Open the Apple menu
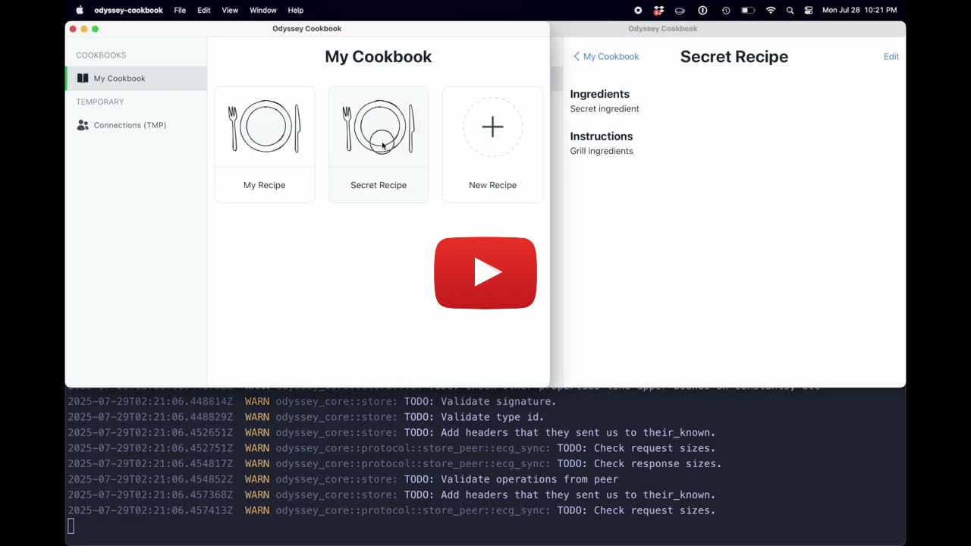 point(80,11)
